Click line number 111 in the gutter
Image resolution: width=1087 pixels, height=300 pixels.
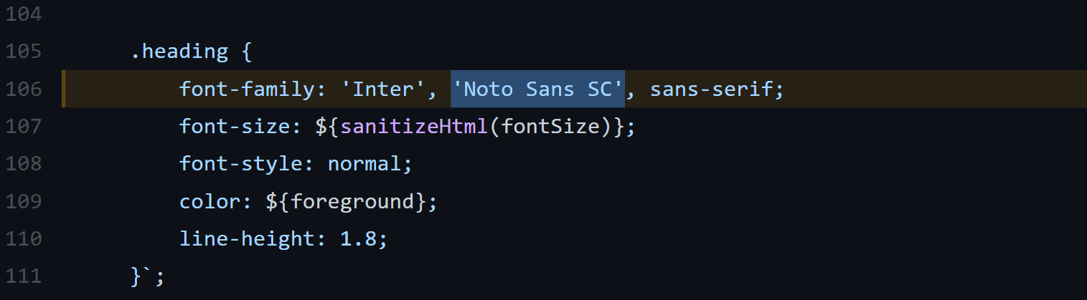(22, 276)
